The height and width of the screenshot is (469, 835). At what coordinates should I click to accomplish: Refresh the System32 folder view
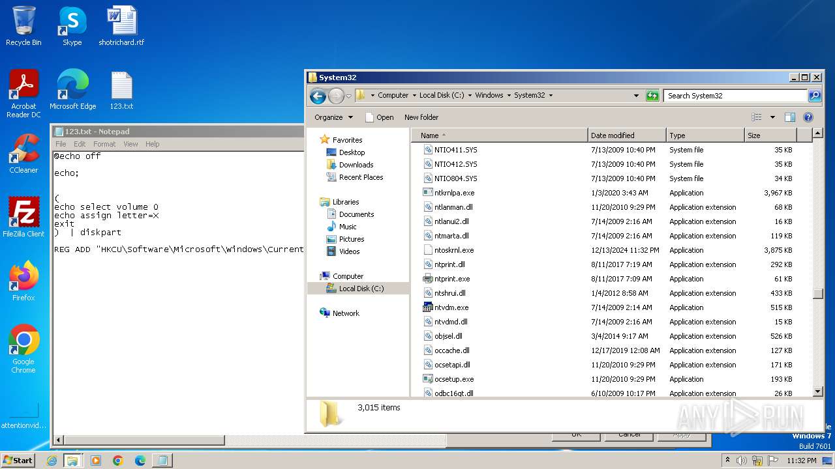[652, 96]
